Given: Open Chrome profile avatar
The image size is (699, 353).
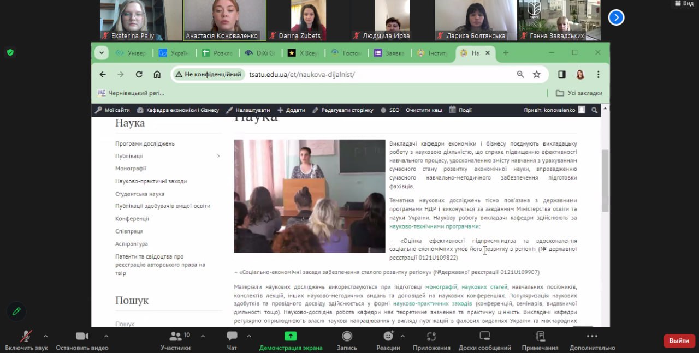Looking at the screenshot, I should pos(580,74).
